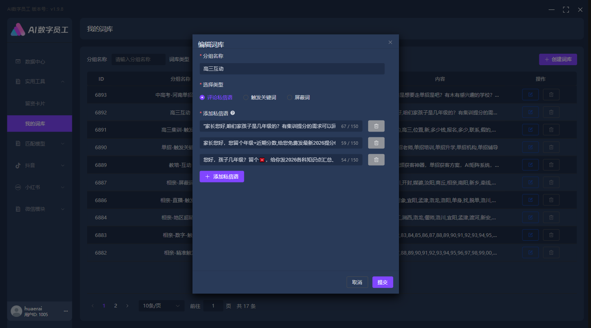Click the help icon next to 添加私信语
The image size is (591, 328).
[233, 113]
